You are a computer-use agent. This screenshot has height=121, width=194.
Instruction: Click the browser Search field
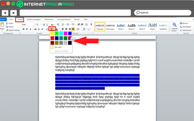pyautogui.click(x=163, y=13)
